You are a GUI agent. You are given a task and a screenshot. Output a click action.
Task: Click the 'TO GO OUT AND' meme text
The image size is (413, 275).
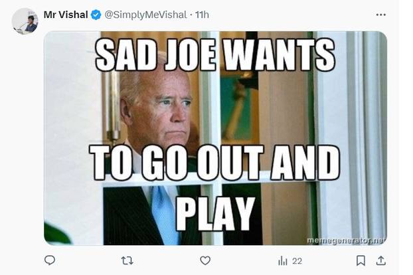pos(214,162)
